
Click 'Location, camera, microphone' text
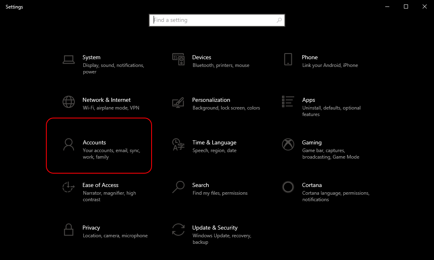[115, 235]
